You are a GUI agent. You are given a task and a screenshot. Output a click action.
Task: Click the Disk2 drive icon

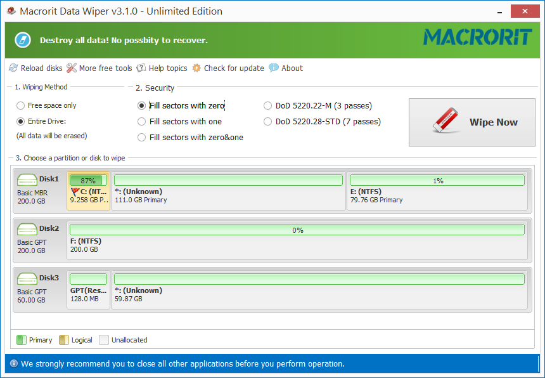coord(27,229)
